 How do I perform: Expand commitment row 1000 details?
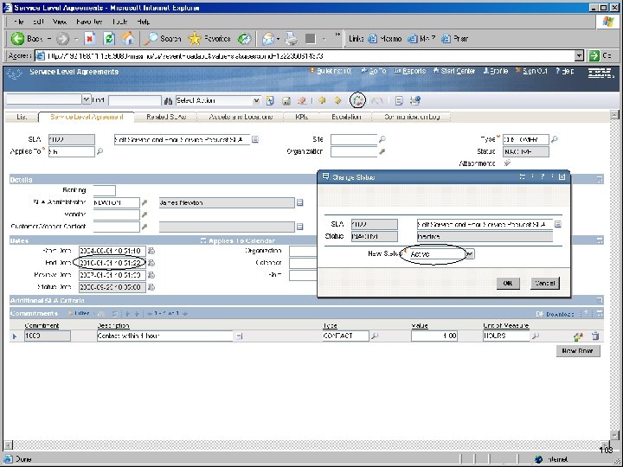tap(15, 336)
